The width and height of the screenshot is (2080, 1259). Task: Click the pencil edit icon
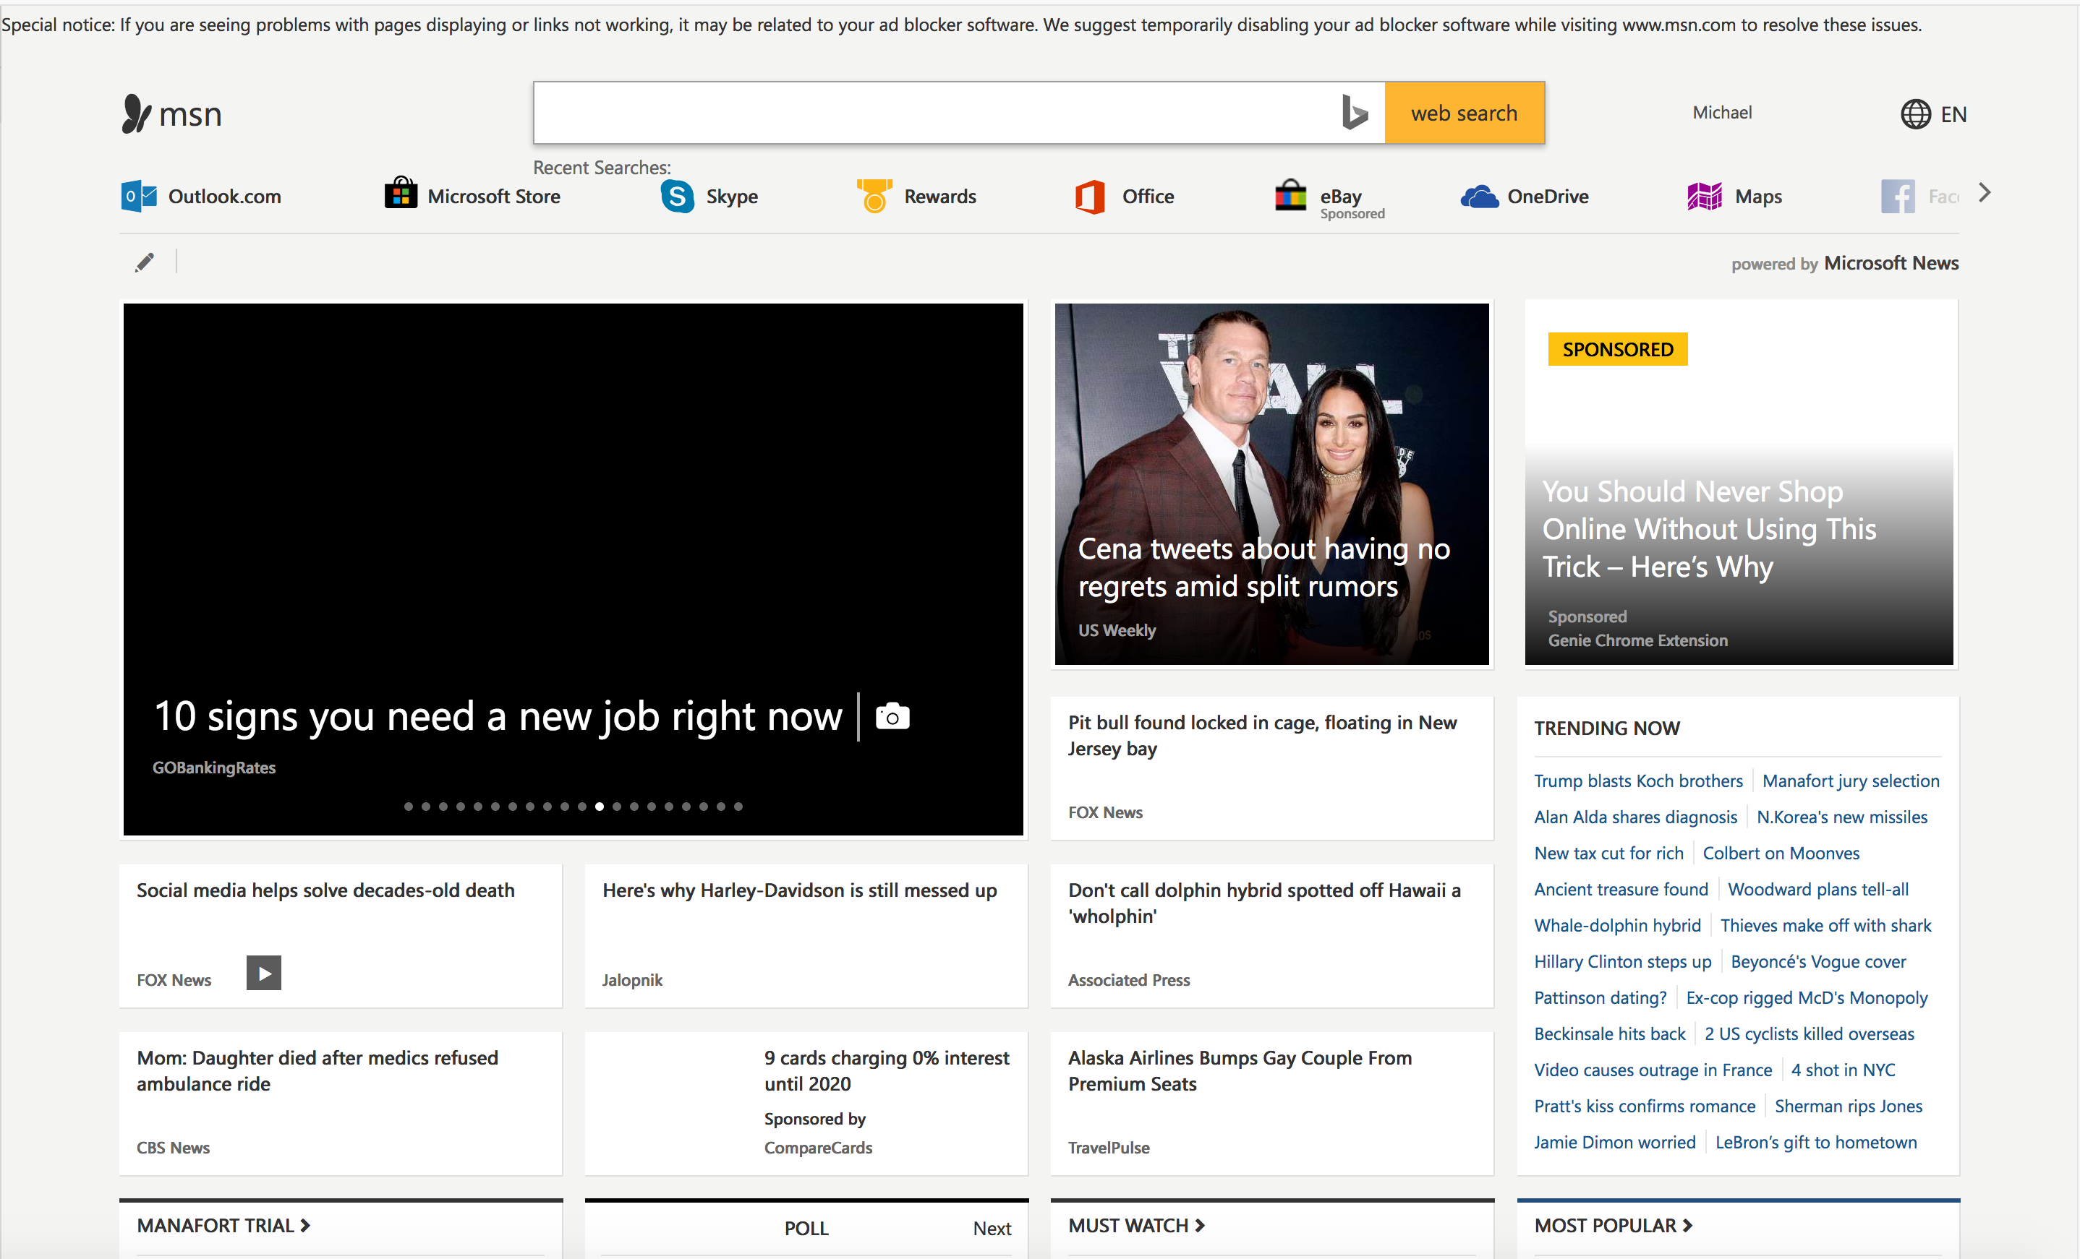pos(145,262)
